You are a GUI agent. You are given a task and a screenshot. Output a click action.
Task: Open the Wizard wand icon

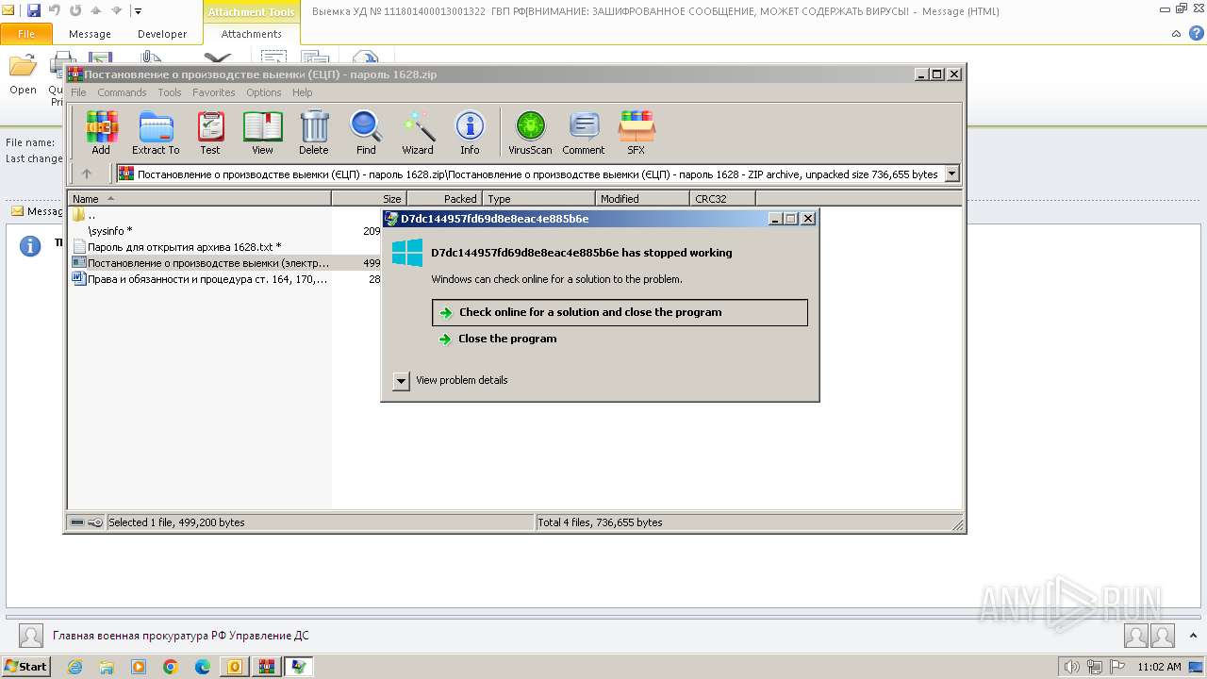point(418,132)
